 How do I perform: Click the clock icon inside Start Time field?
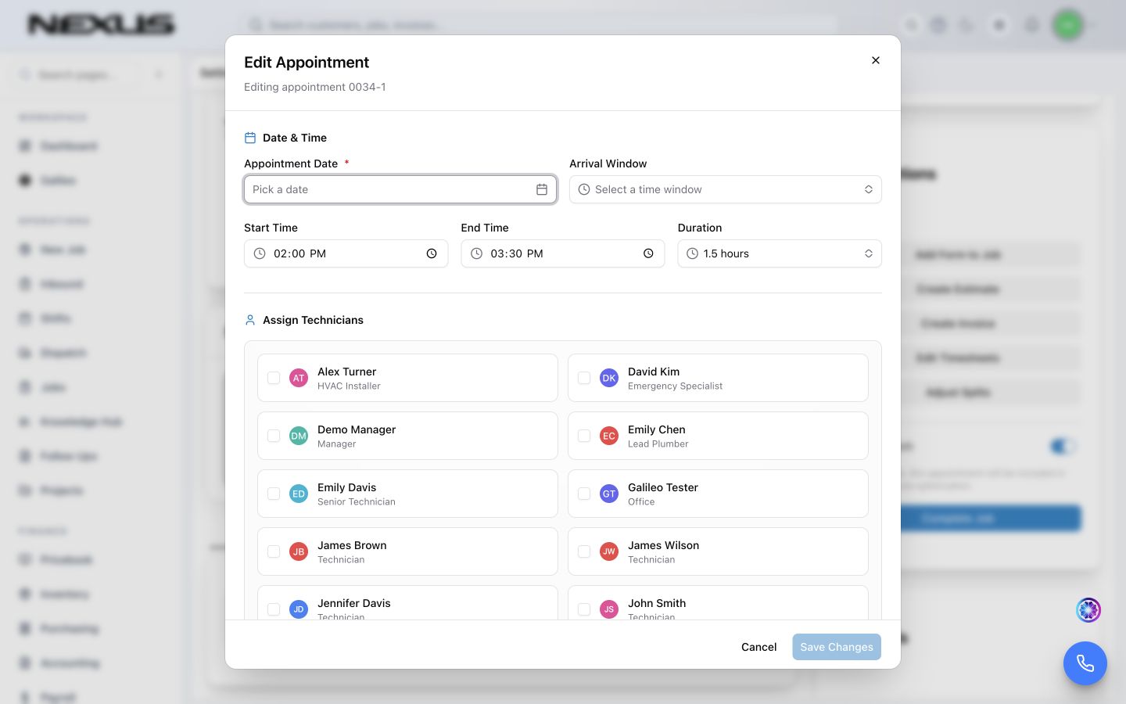[260, 253]
